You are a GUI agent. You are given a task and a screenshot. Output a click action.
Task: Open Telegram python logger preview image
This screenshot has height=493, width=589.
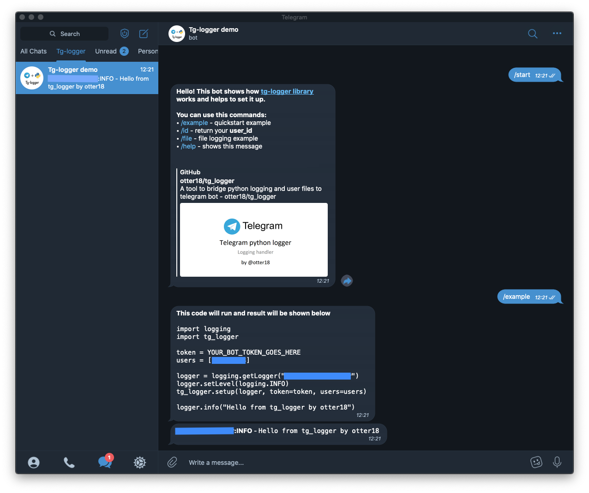click(x=254, y=240)
